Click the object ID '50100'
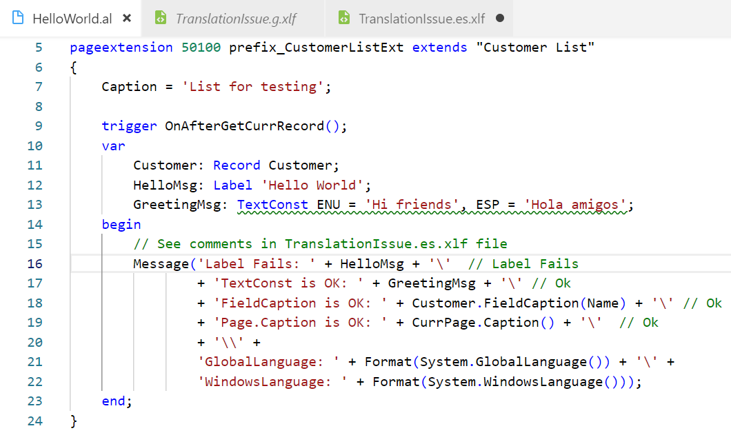 pyautogui.click(x=201, y=48)
